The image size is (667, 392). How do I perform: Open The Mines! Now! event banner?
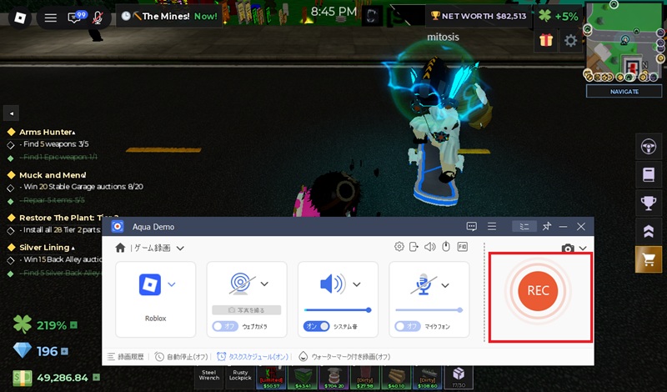(x=169, y=16)
